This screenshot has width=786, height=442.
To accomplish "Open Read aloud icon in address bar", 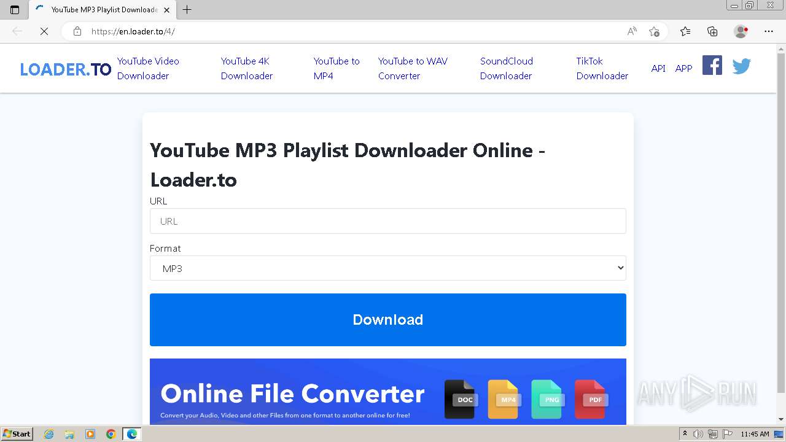I will tap(632, 31).
